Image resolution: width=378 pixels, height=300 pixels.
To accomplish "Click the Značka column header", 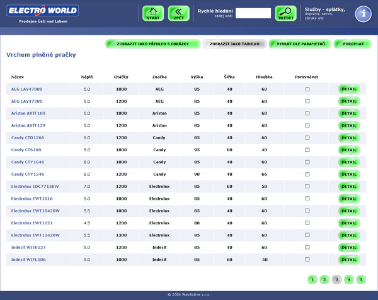I will click(159, 77).
